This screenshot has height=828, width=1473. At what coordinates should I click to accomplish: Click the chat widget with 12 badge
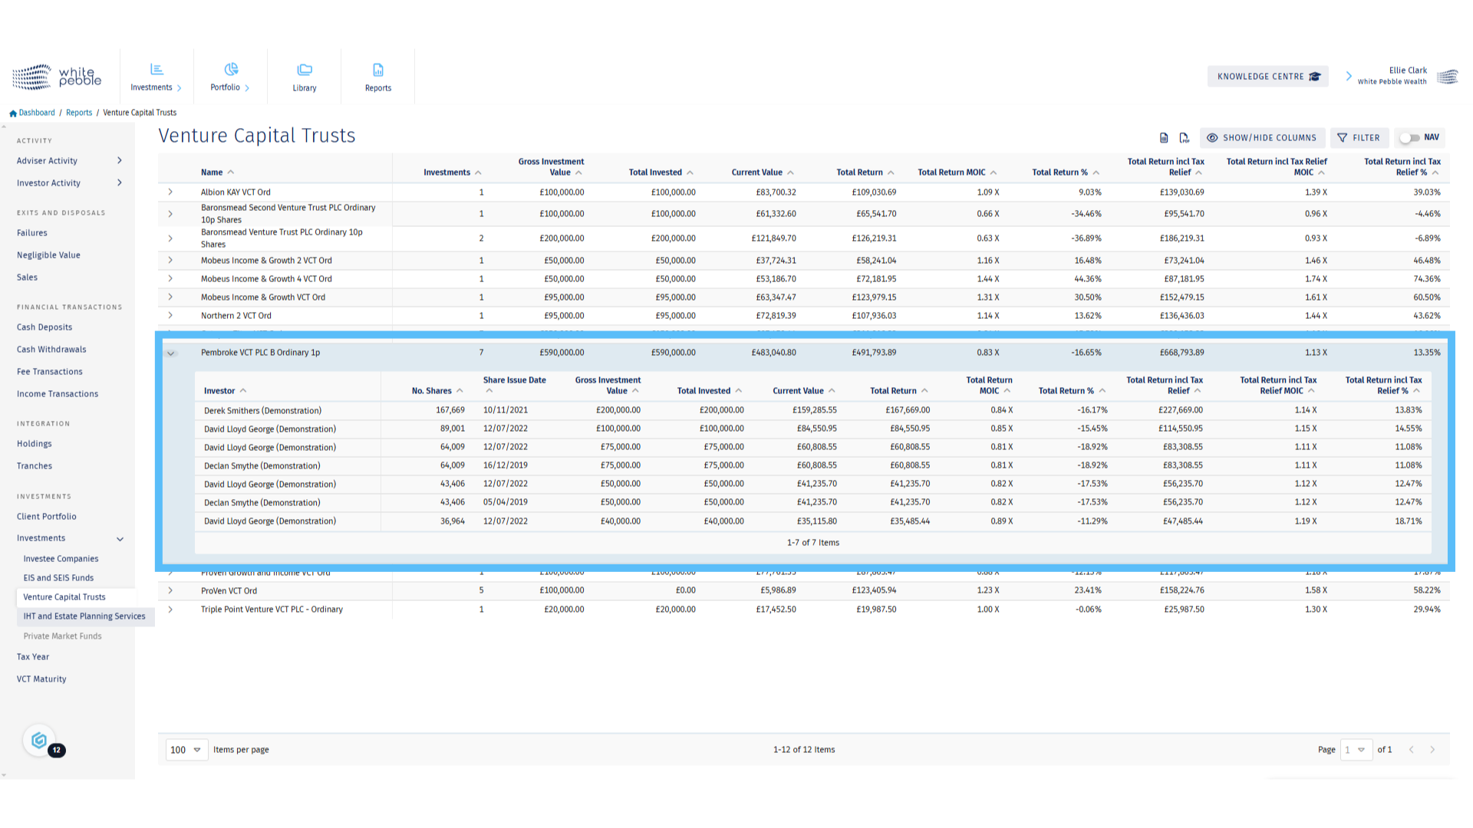coord(40,741)
